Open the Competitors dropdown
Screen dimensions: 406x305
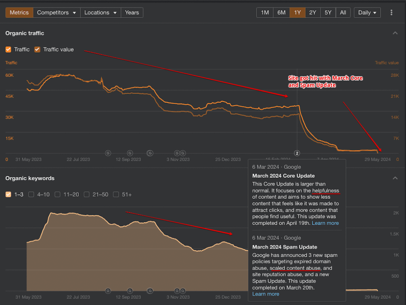tap(56, 12)
